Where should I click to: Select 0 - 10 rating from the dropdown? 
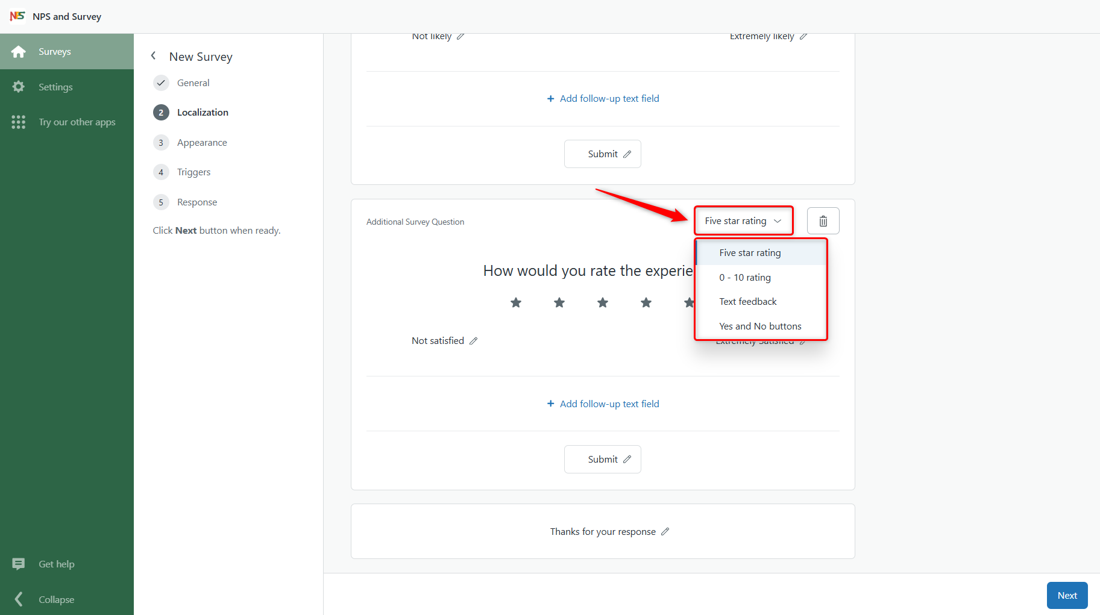click(745, 277)
